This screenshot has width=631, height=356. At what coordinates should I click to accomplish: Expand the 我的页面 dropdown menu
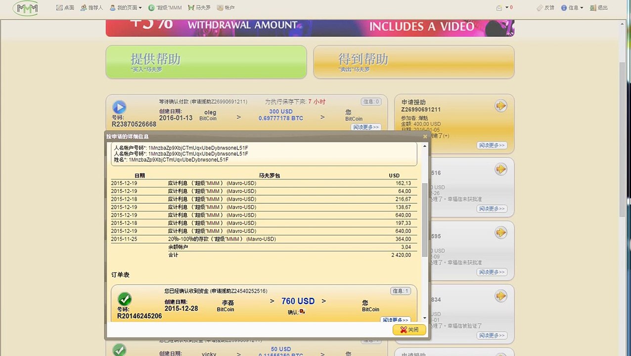126,8
